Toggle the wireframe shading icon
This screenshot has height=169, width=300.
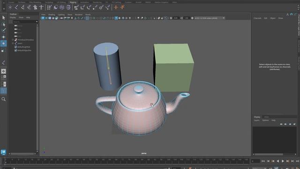[112, 18]
